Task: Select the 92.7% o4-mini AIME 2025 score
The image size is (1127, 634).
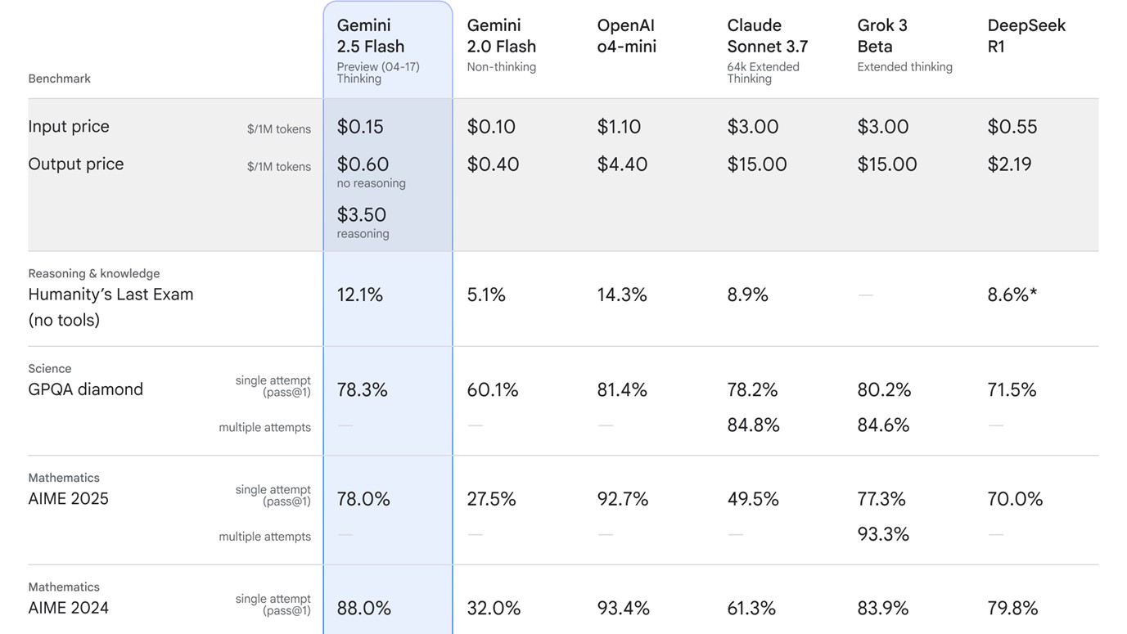Action: coord(623,499)
